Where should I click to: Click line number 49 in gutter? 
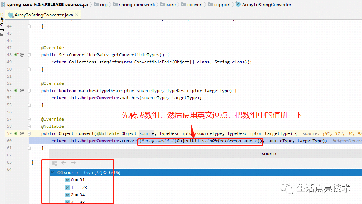click(x=9, y=62)
